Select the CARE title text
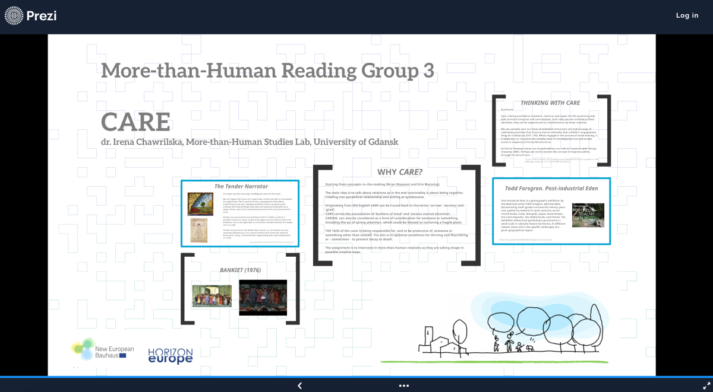 pyautogui.click(x=135, y=122)
